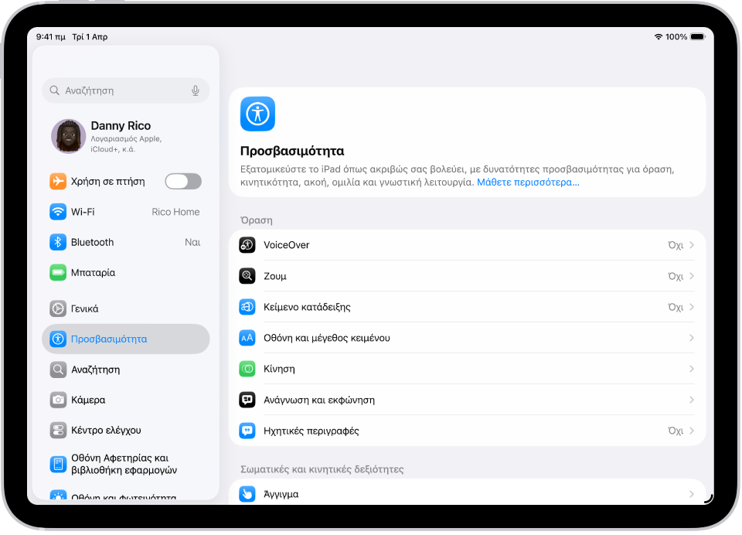Click the Airplane mode orange icon
The height and width of the screenshot is (535, 742).
pos(58,182)
